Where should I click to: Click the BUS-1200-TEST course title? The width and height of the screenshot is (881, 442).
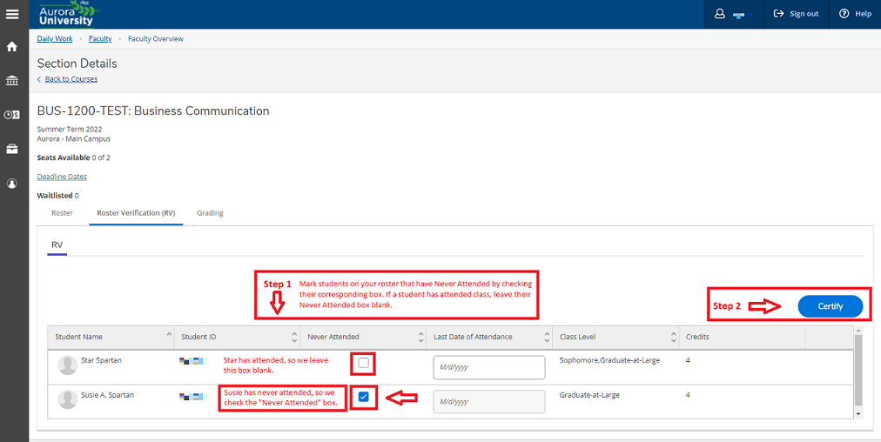[153, 110]
